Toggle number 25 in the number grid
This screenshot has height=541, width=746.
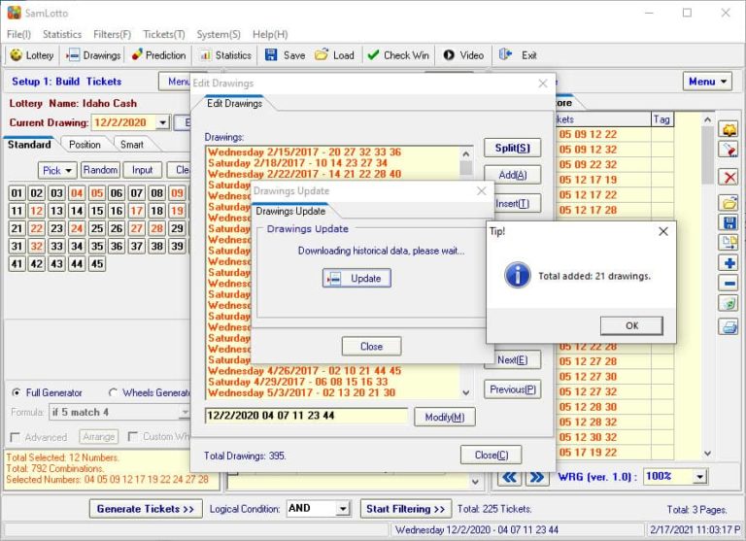97,228
